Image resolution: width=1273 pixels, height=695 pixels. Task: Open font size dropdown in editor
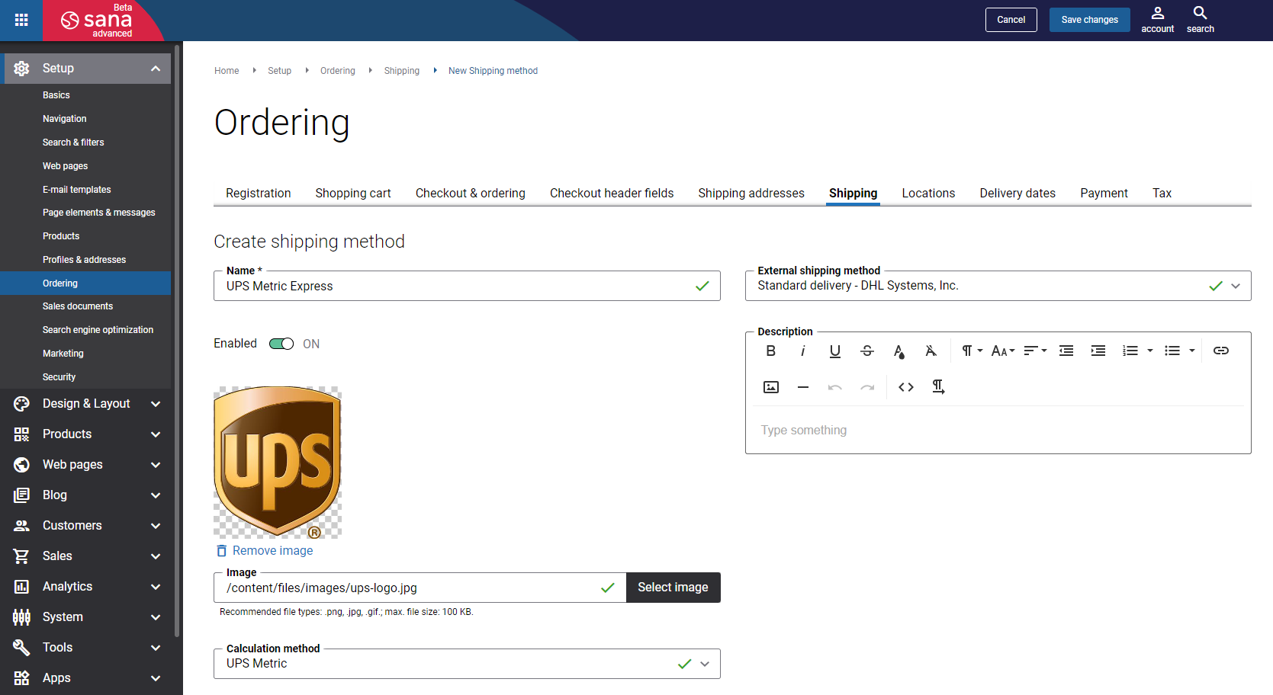click(x=1003, y=351)
